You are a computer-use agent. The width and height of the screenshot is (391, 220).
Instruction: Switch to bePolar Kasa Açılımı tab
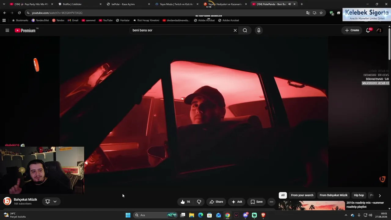pyautogui.click(x=129, y=4)
